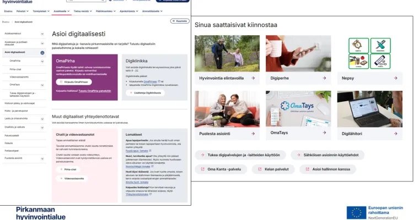Click the Oma Kanta -palvelu pill
This screenshot has width=419, height=220.
(x=221, y=169)
